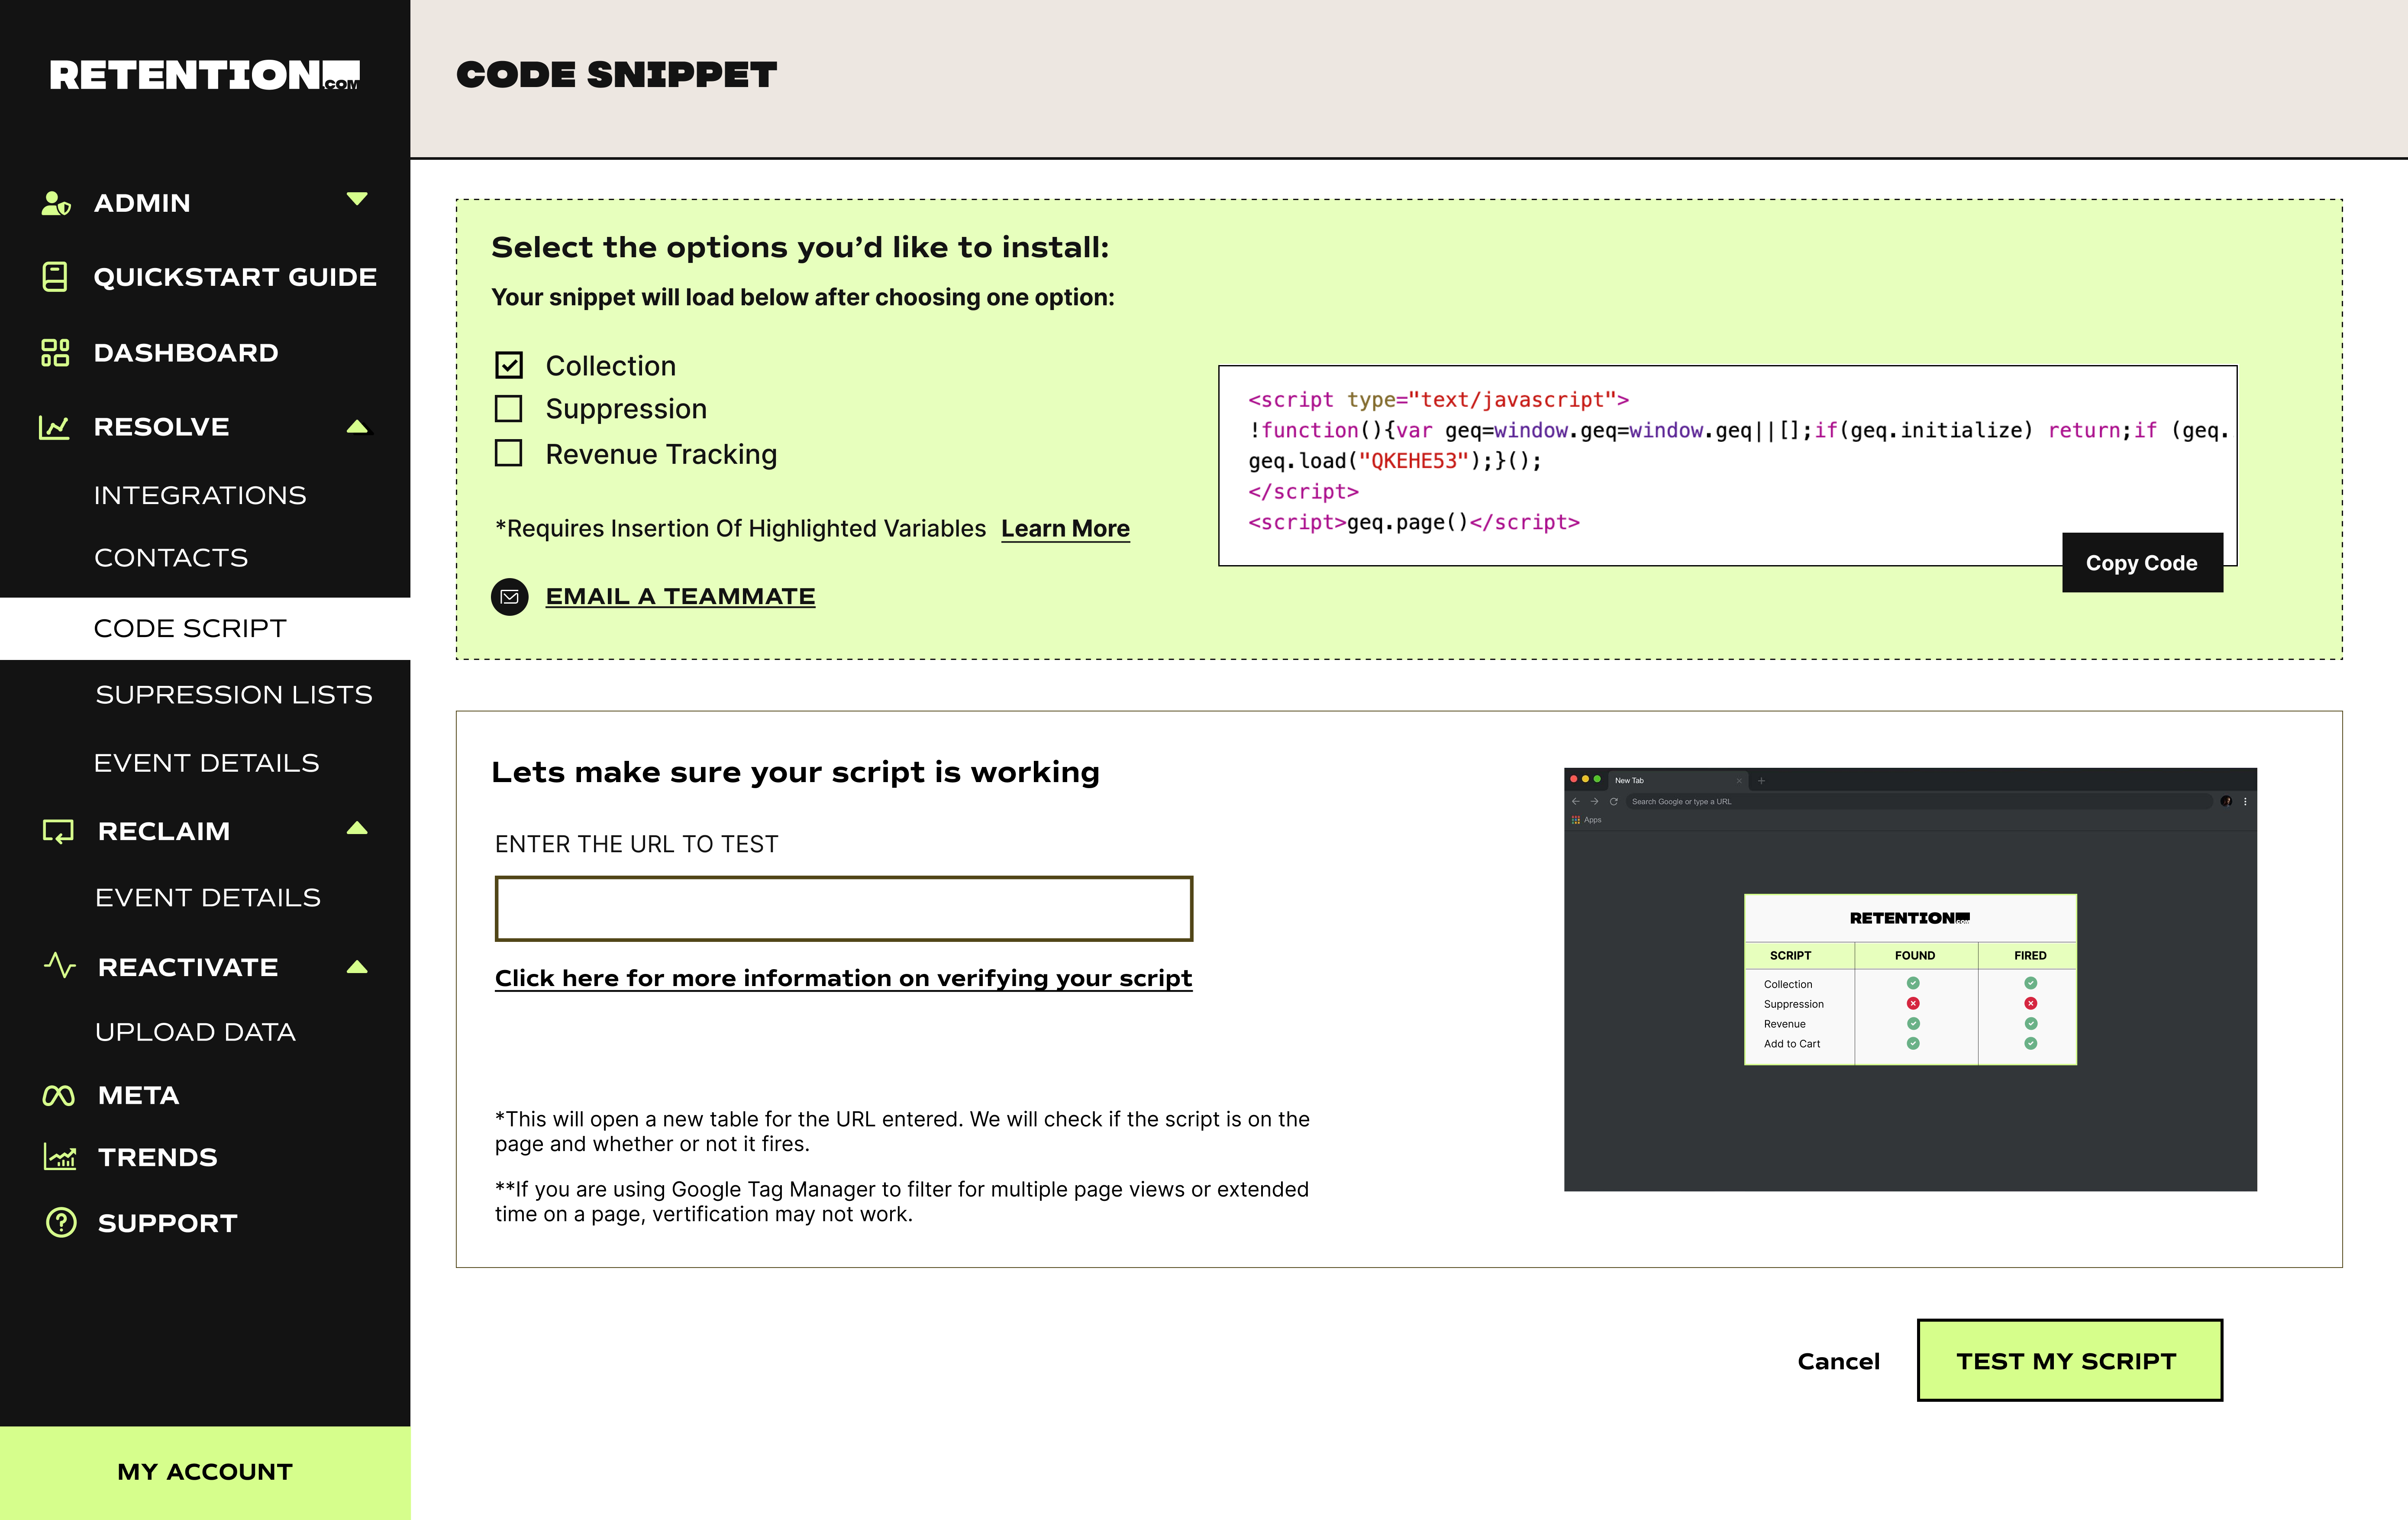Collapse the Reclaim section arrow

357,828
